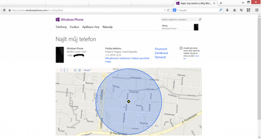
Task: Click the yellow phone location marker
Action: click(x=128, y=101)
